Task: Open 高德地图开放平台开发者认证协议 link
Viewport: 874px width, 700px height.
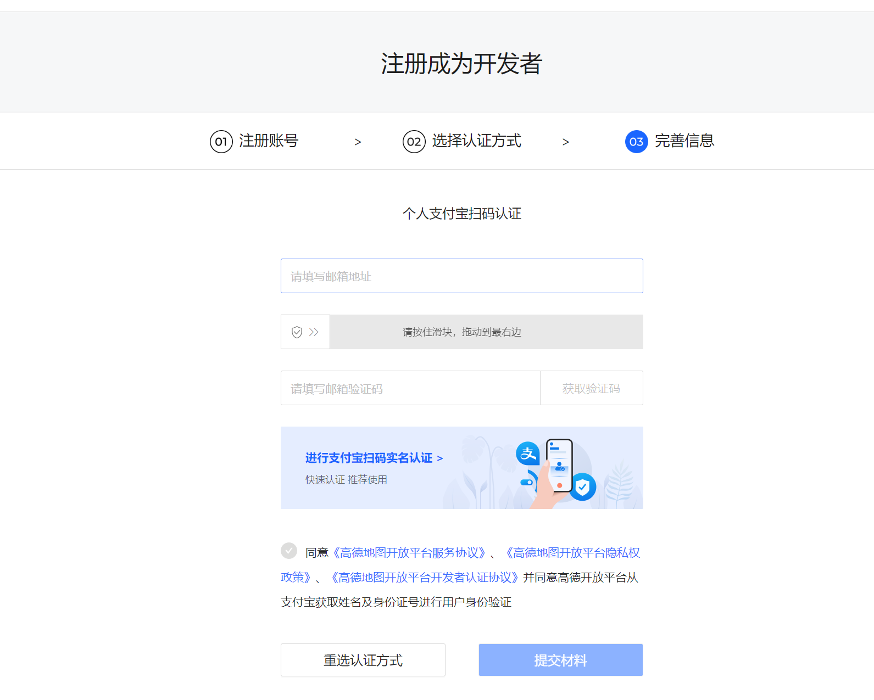Action: (x=425, y=578)
